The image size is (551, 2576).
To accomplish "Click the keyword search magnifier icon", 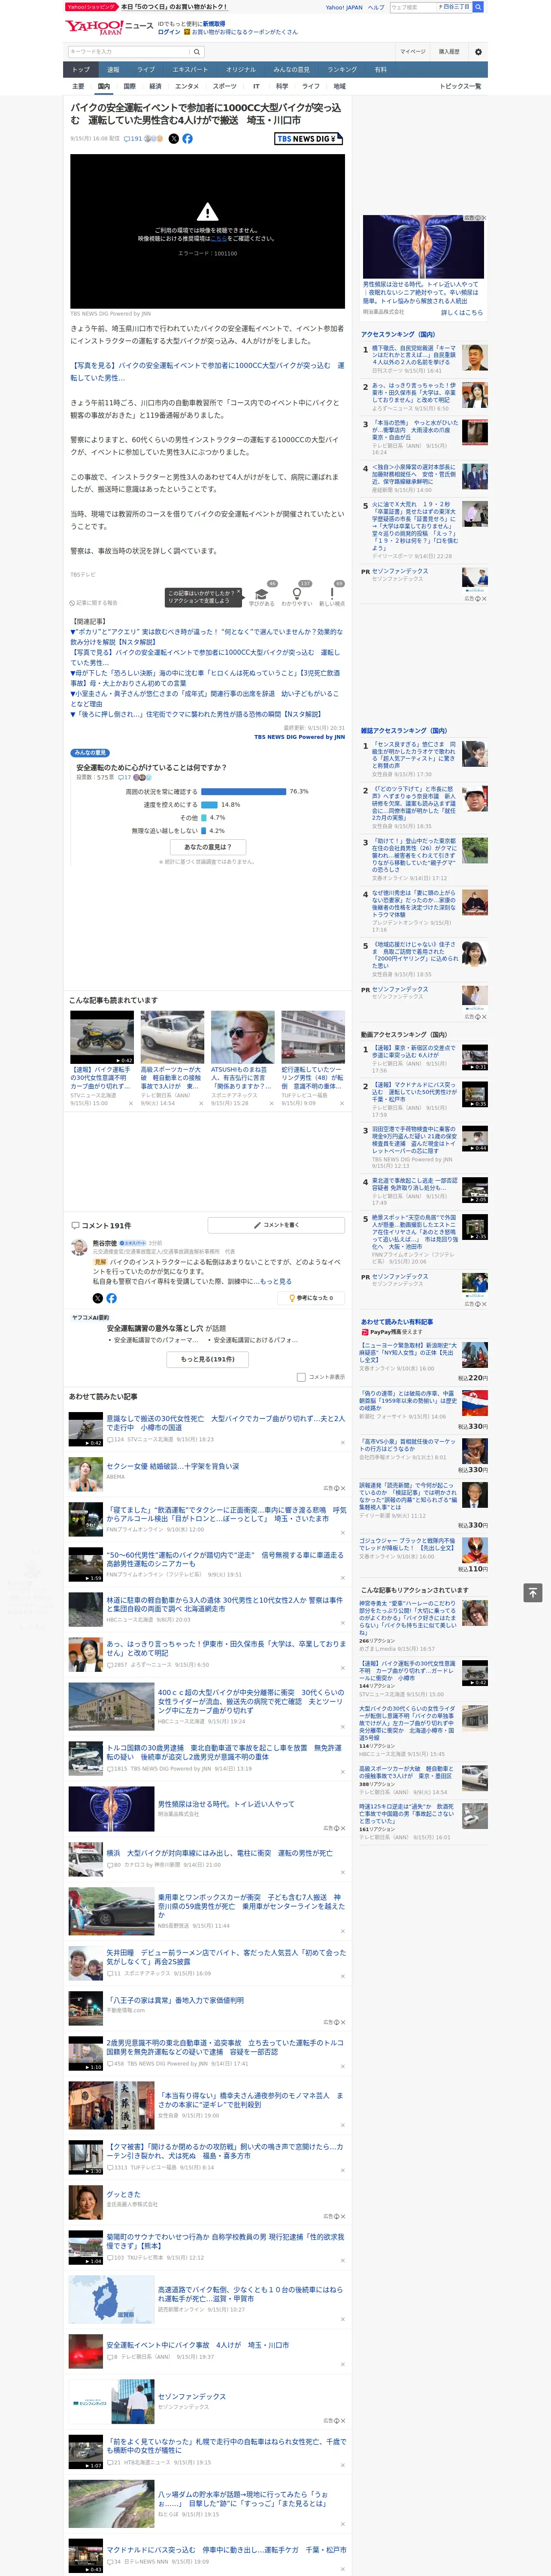I will [197, 52].
